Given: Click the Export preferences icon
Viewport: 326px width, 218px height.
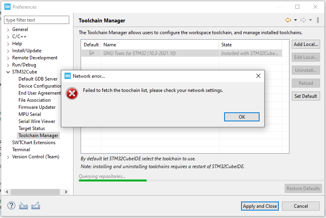Looking at the screenshot, I should coord(36,205).
